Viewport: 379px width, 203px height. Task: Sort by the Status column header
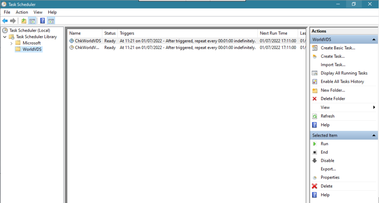(110, 33)
